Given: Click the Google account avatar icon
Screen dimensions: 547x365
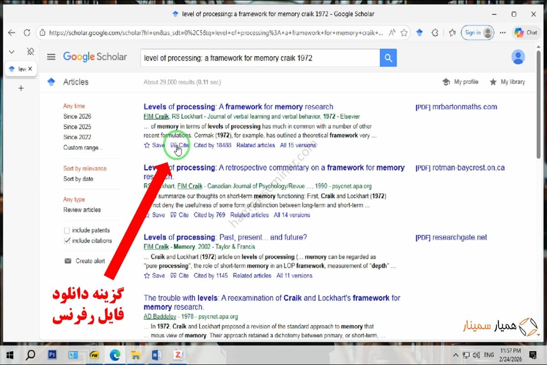Looking at the screenshot, I should click(x=518, y=57).
